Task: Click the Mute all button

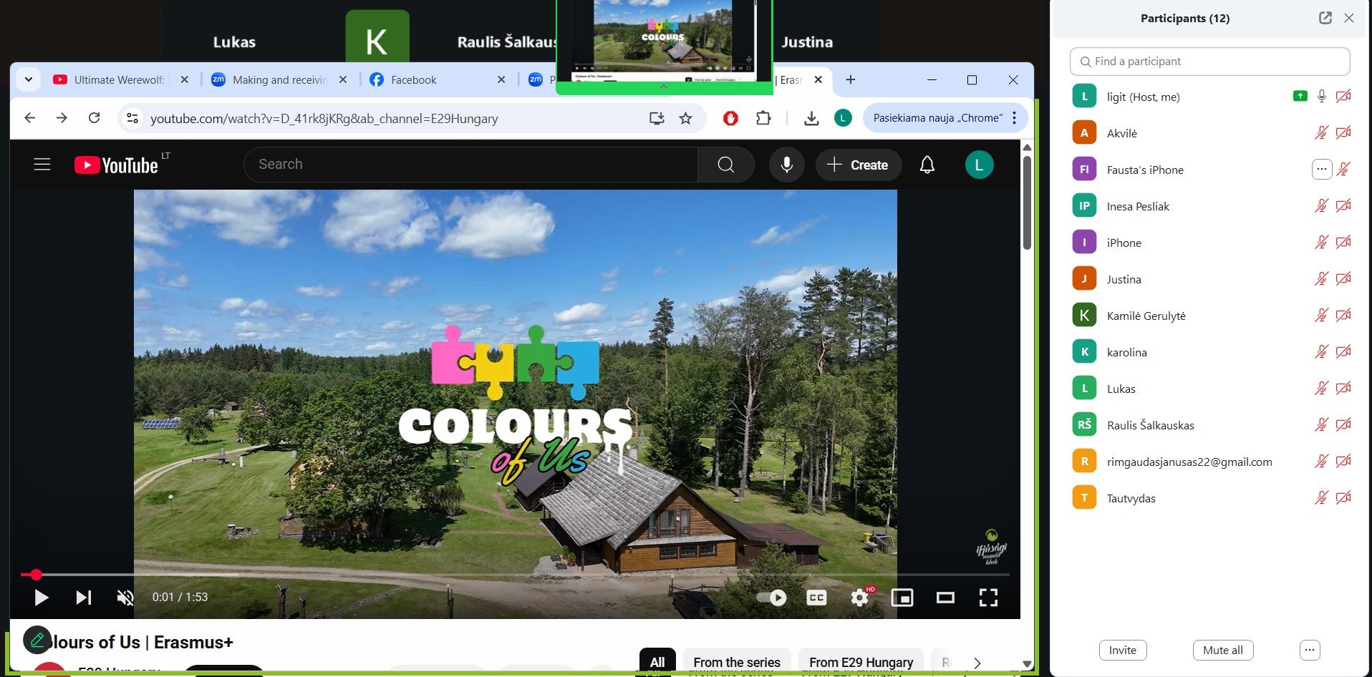Action: coord(1222,650)
